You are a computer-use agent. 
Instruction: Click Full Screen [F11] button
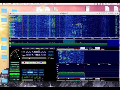14,71
